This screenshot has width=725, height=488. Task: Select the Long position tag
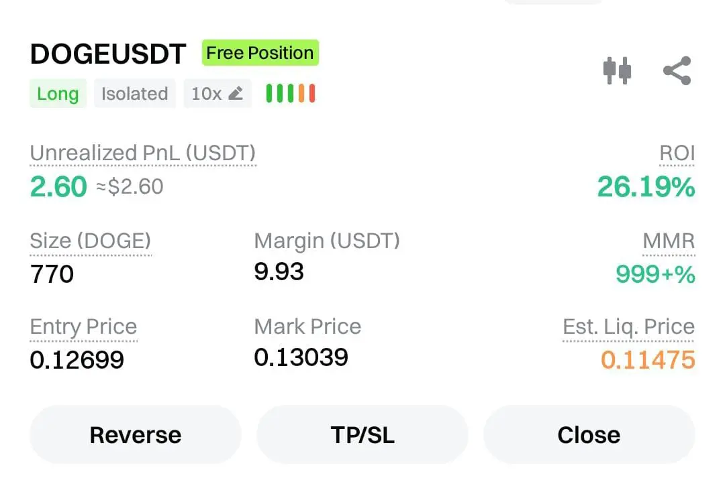coord(58,94)
